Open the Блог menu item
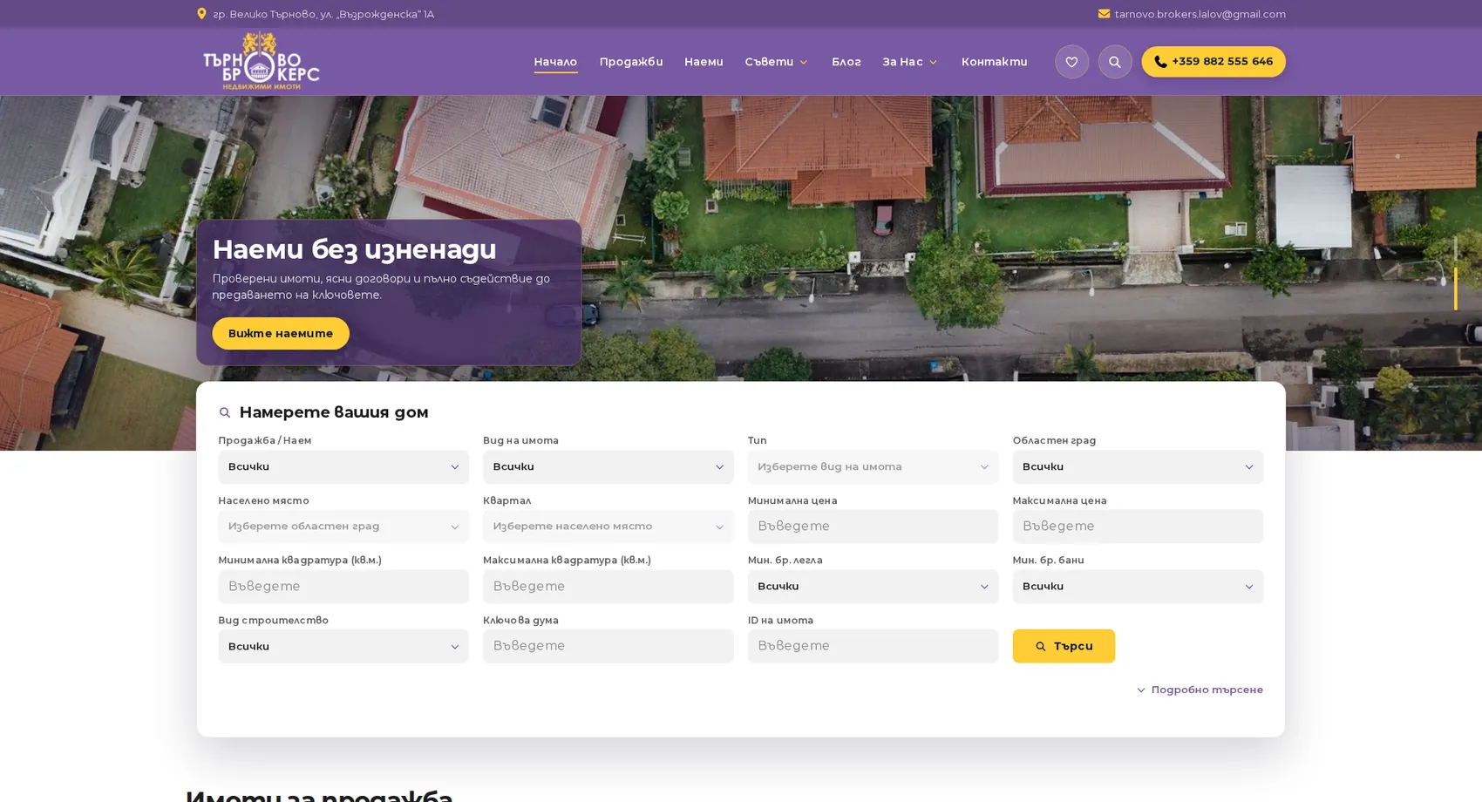 [x=846, y=62]
